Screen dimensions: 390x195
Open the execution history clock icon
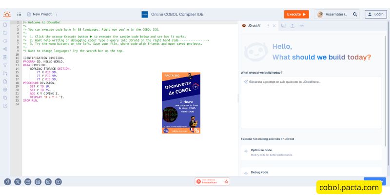[x=5, y=41]
